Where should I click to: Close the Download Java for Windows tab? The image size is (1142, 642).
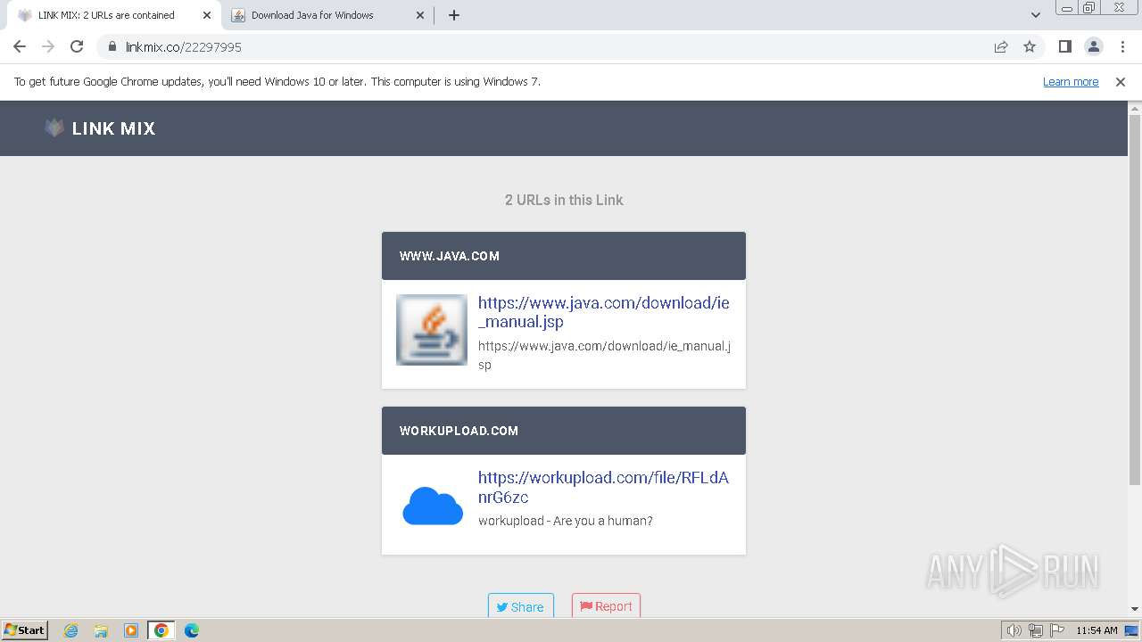click(x=421, y=15)
